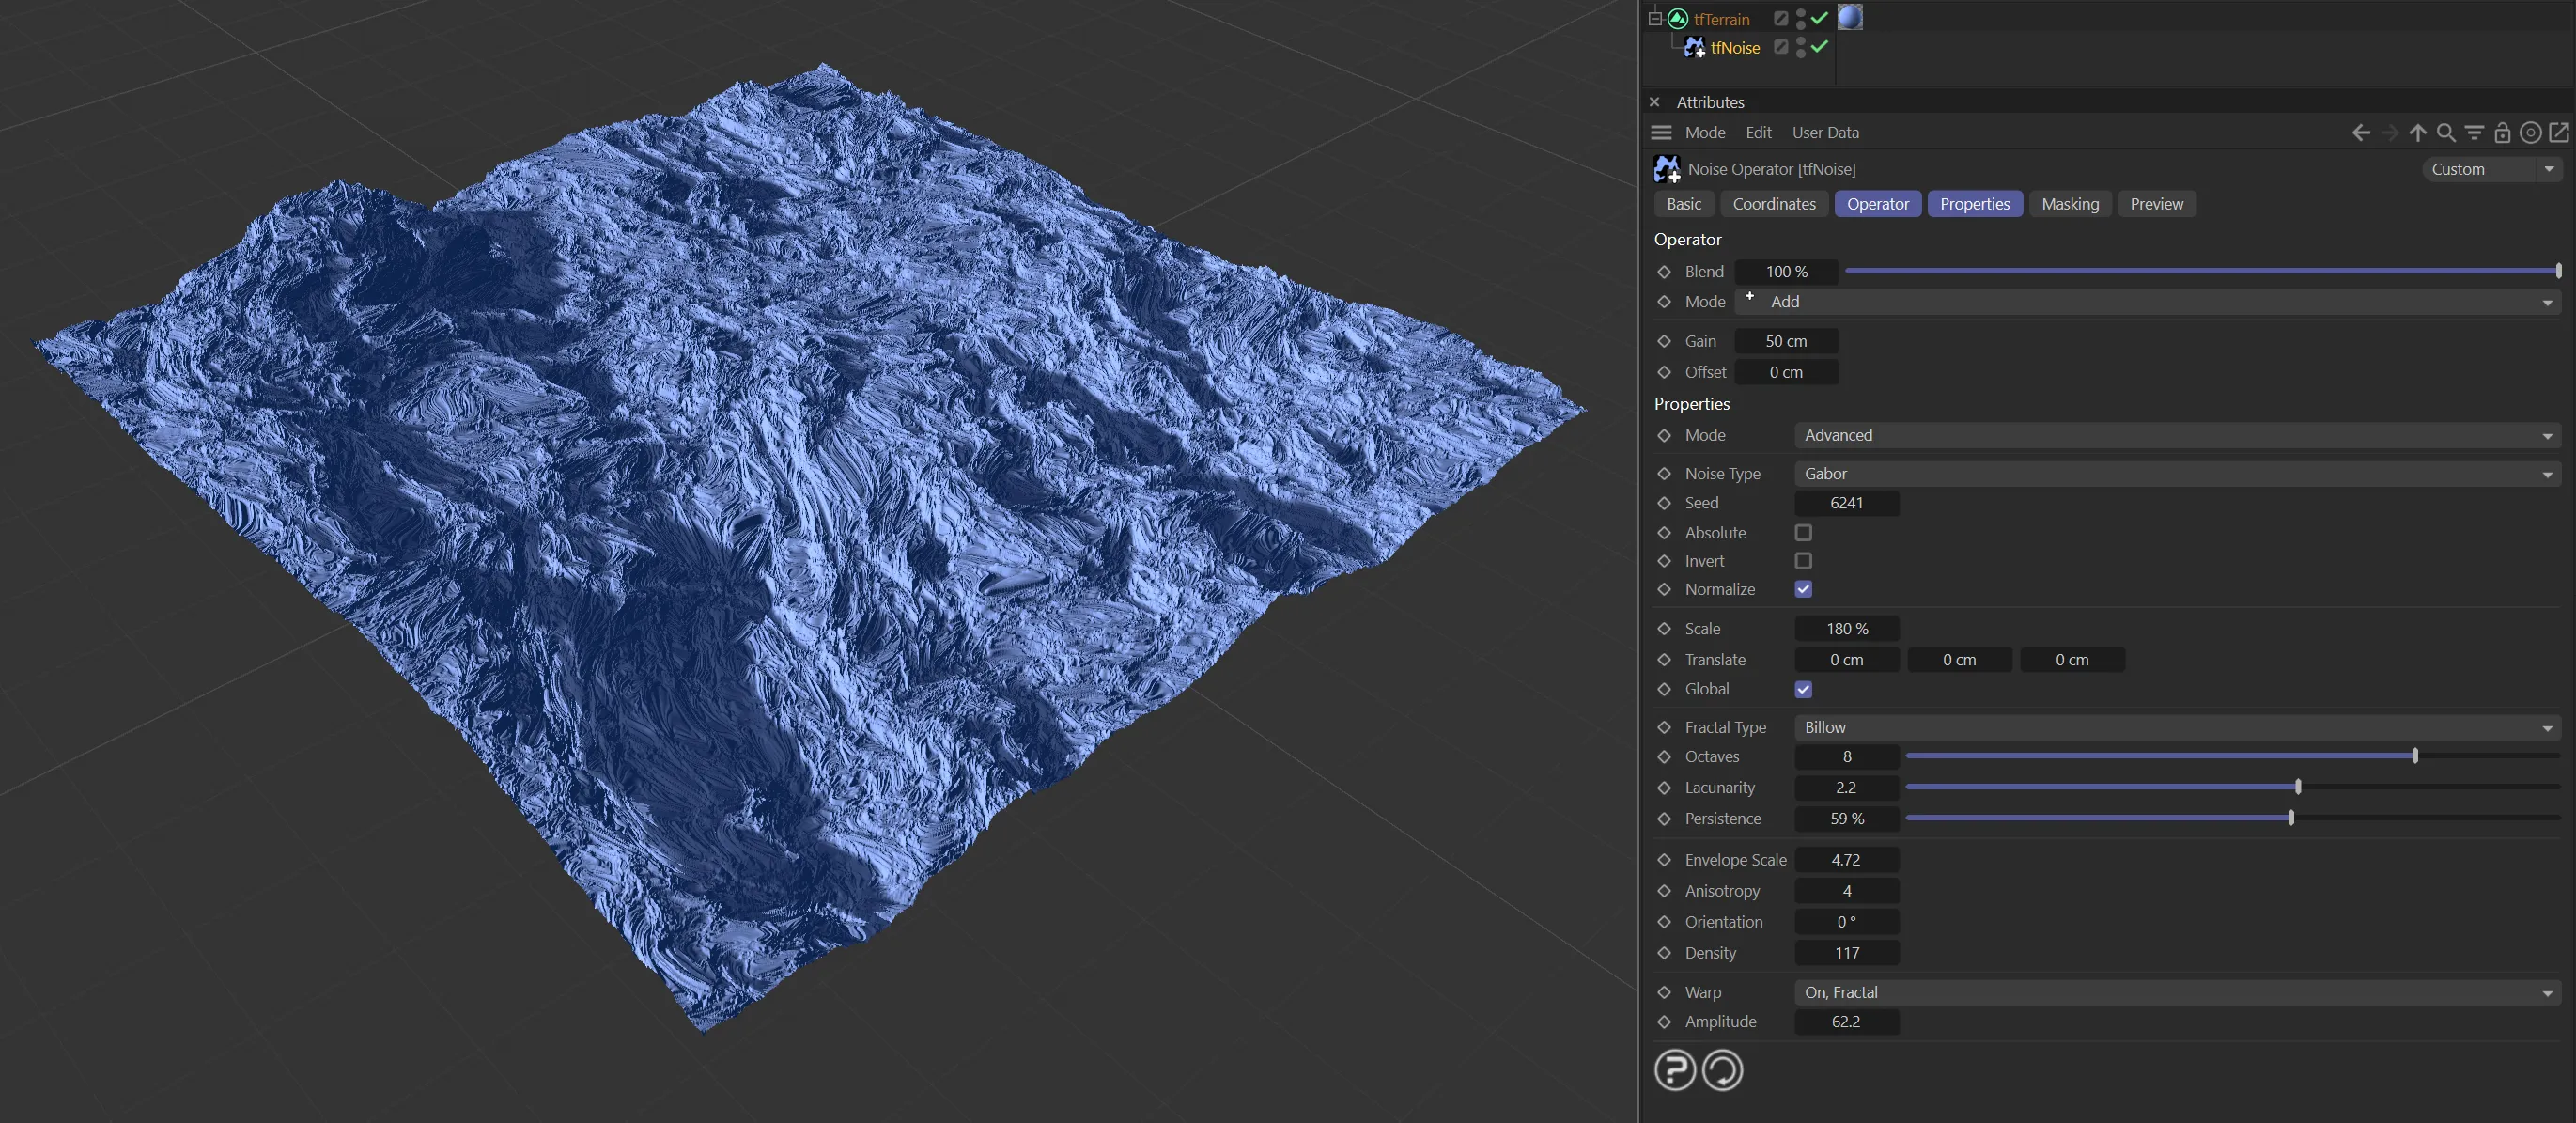This screenshot has width=2576, height=1123.
Task: Go back with the left arrow icon
Action: (2360, 133)
